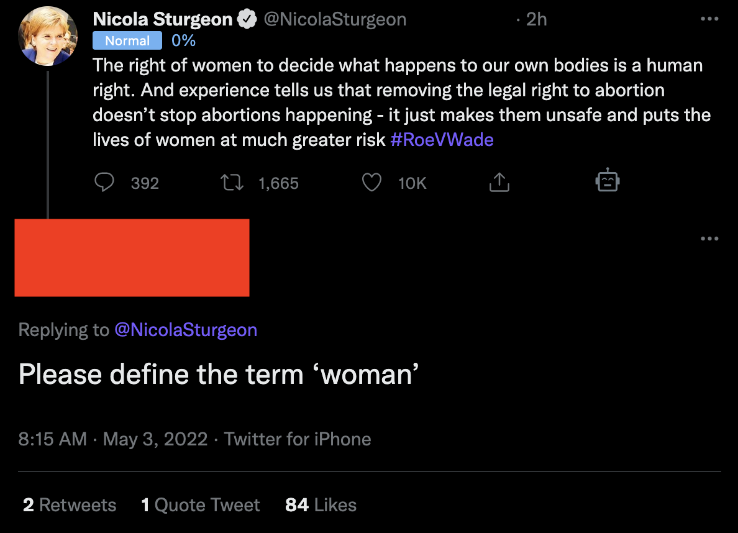Open the Twitter for iPhone source link

pos(298,439)
